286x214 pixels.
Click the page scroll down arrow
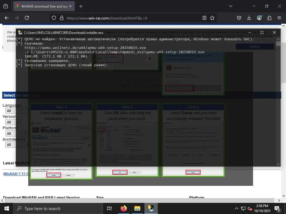coord(284,196)
